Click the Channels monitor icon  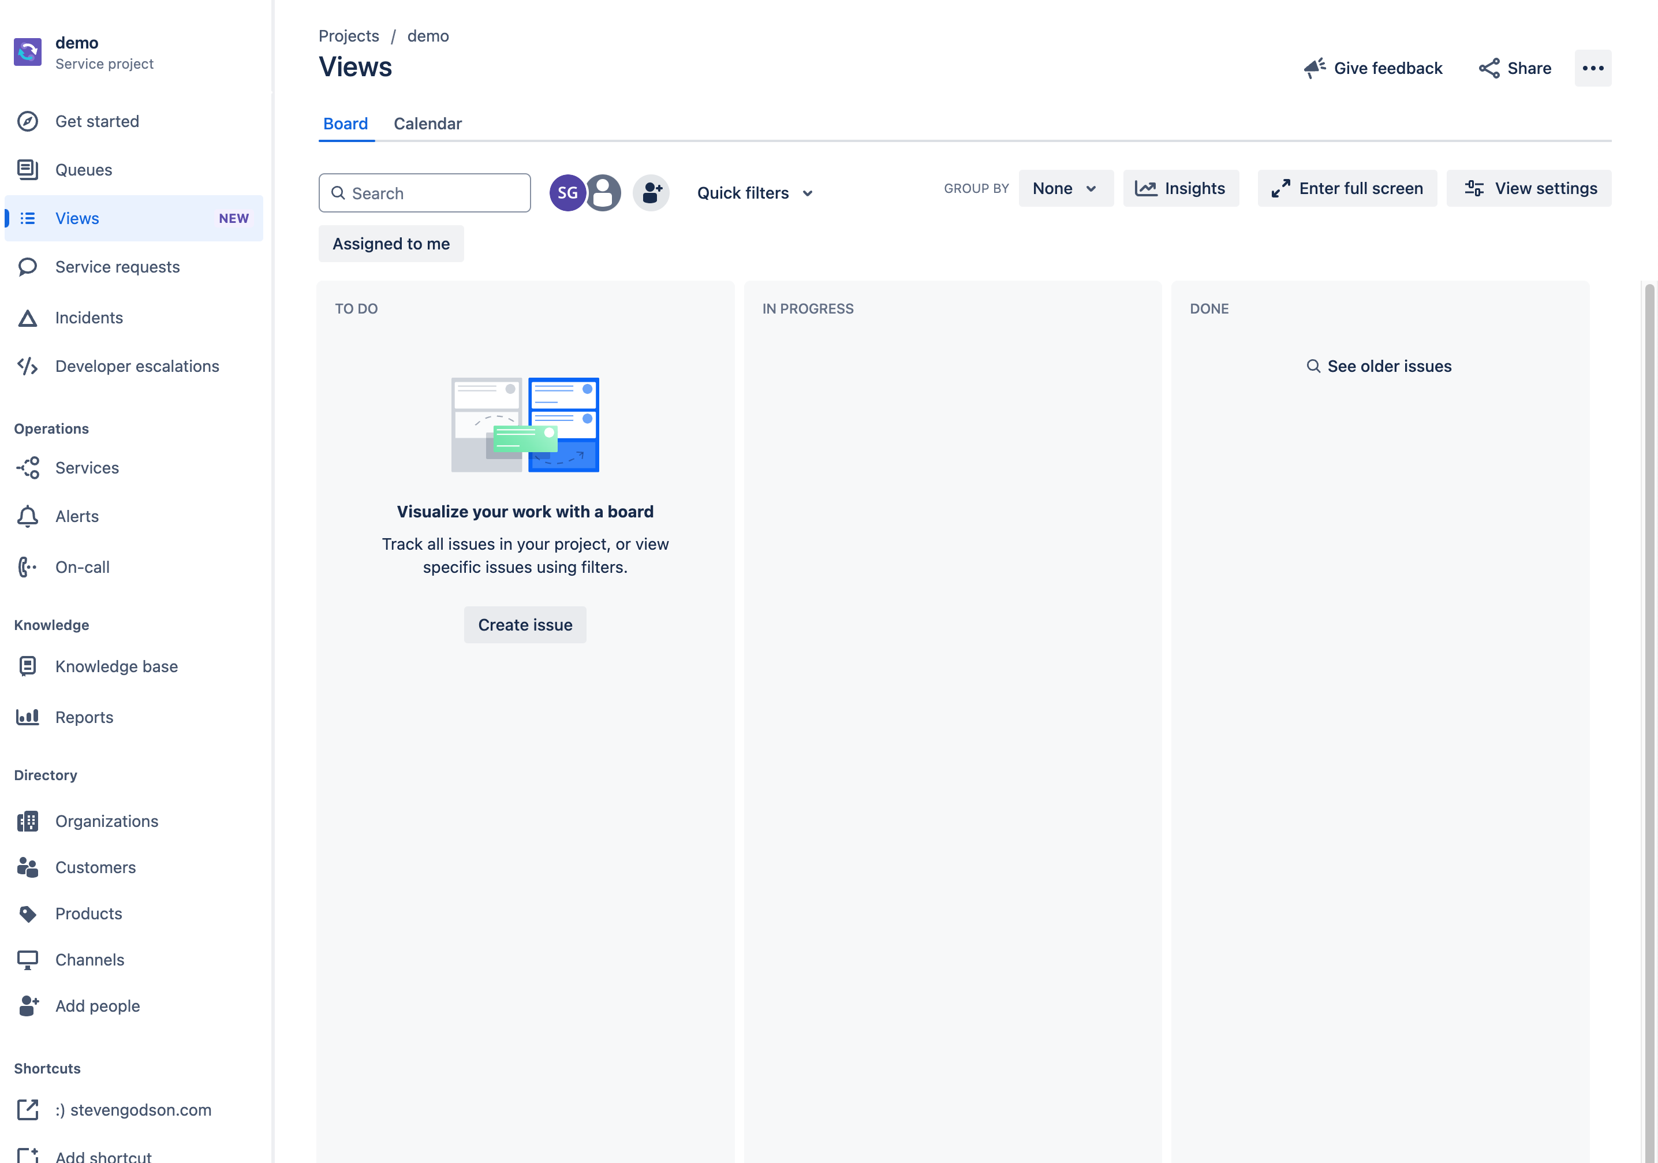(x=28, y=960)
